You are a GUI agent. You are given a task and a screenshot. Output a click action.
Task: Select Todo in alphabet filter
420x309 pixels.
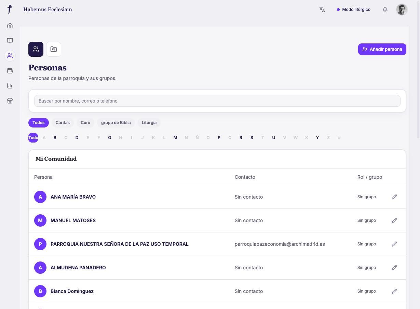click(x=33, y=138)
